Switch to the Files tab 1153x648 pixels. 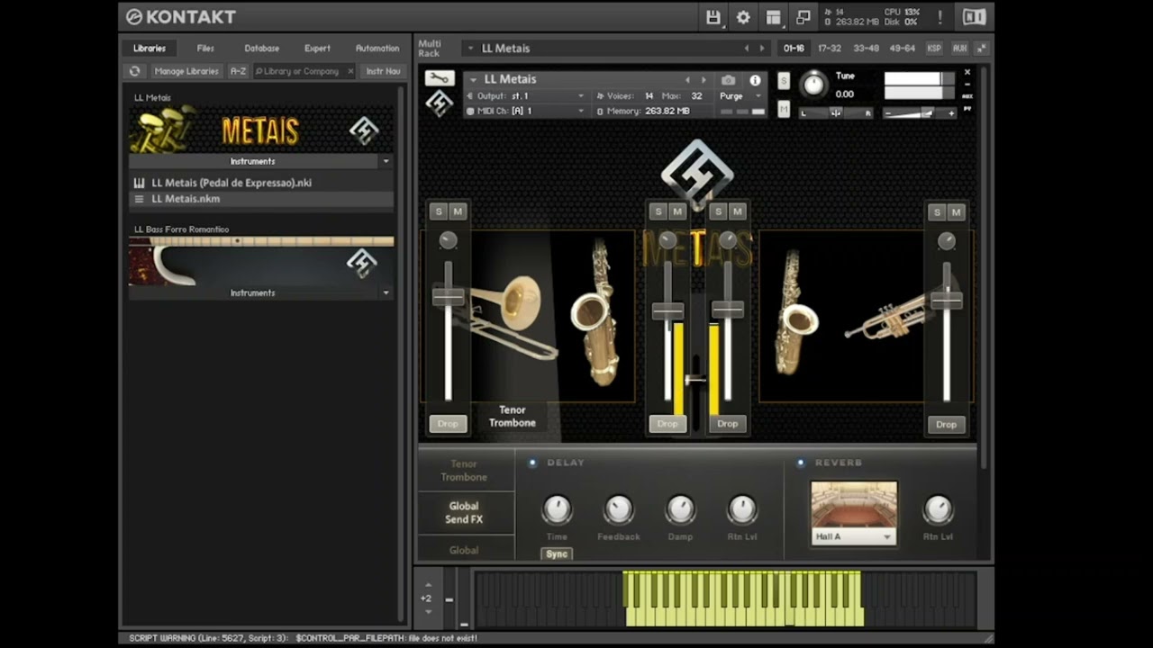[205, 49]
